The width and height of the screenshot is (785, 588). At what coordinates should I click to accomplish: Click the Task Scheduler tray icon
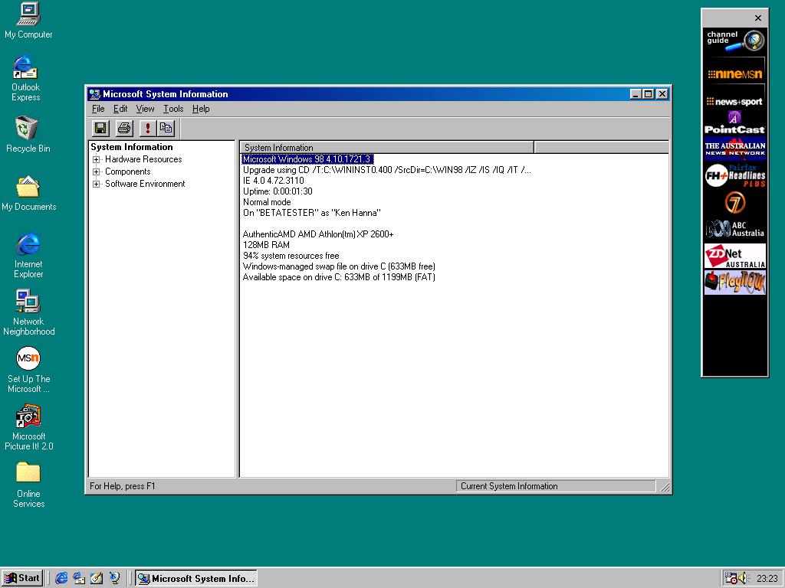[731, 579]
